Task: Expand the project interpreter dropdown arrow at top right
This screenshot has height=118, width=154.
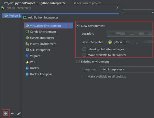Action: click(x=152, y=13)
